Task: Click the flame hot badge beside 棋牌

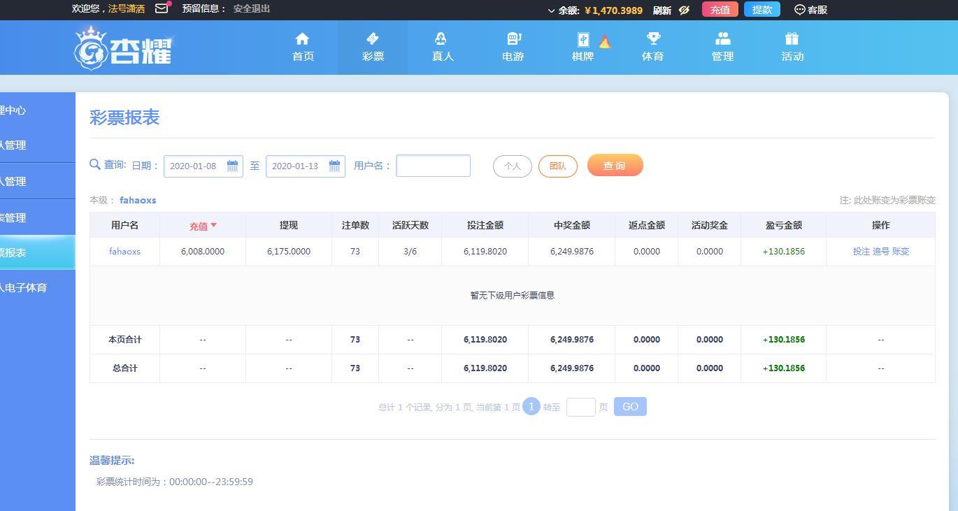Action: 605,41
